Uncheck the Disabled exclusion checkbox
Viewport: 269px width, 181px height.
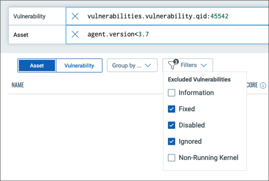click(172, 125)
